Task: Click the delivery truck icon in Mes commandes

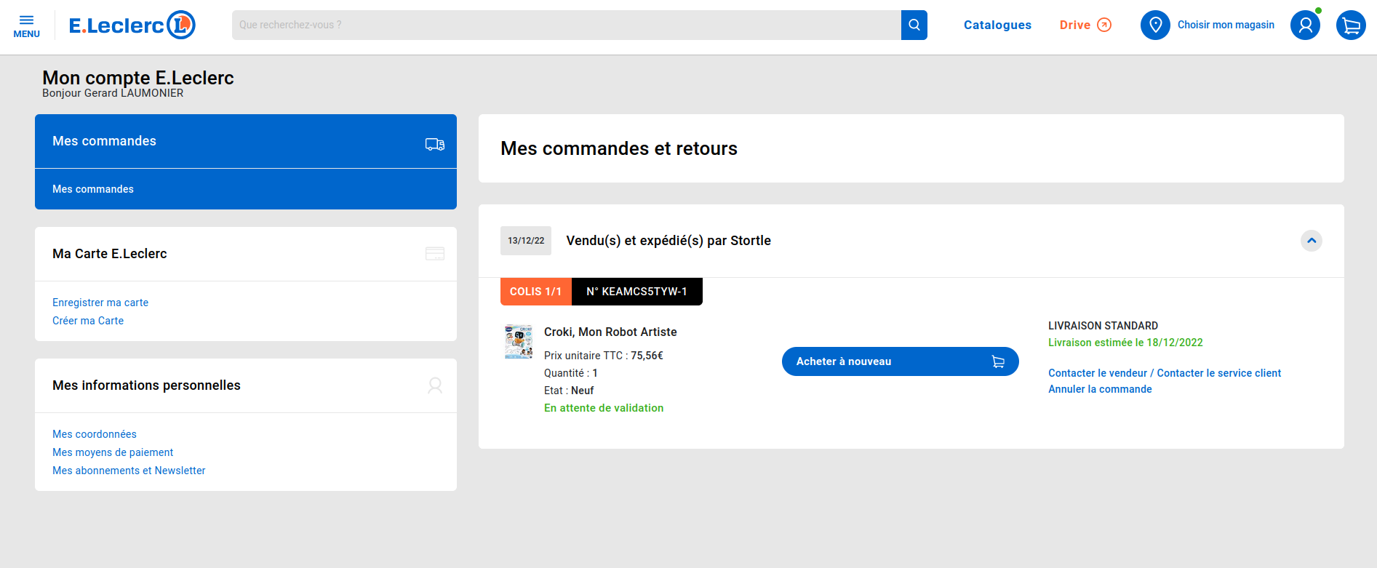Action: tap(435, 144)
